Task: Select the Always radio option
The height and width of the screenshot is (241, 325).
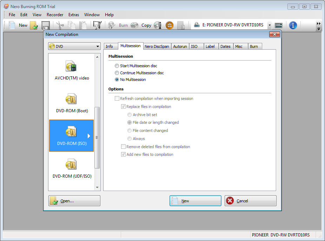Action: click(x=130, y=139)
